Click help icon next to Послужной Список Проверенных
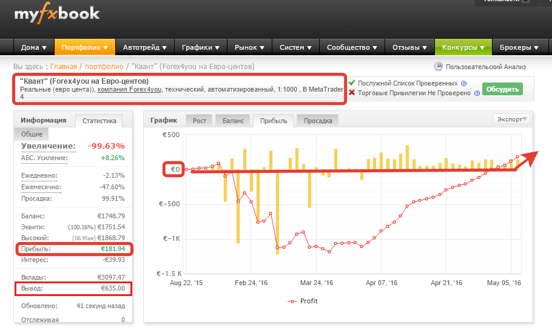 pyautogui.click(x=464, y=84)
